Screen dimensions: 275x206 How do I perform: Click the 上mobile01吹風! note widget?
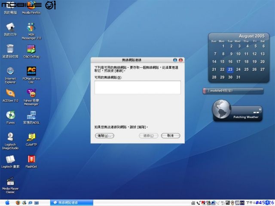(233, 91)
